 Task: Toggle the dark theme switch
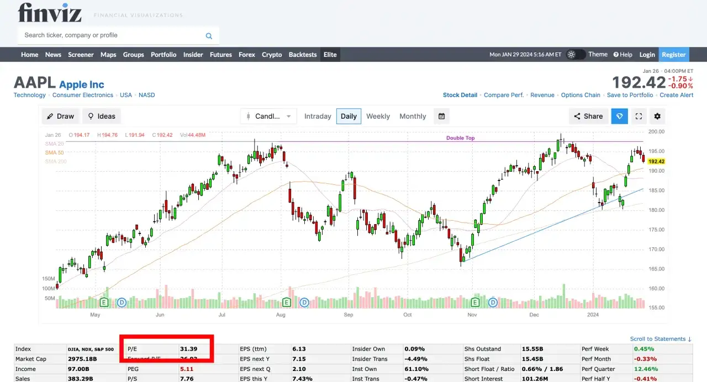[575, 55]
